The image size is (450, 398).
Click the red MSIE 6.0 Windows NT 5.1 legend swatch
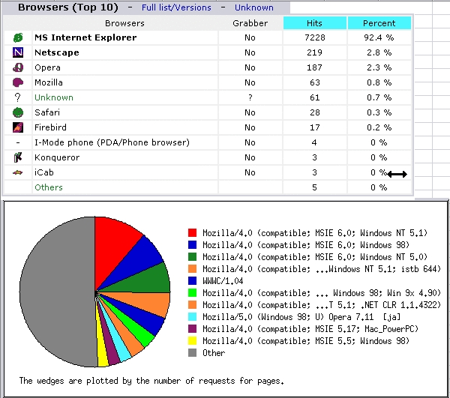tap(193, 233)
